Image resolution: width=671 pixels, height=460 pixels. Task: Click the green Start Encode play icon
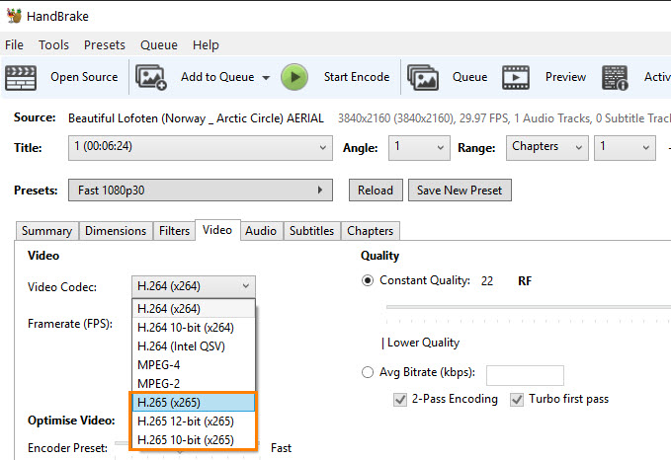click(x=294, y=77)
